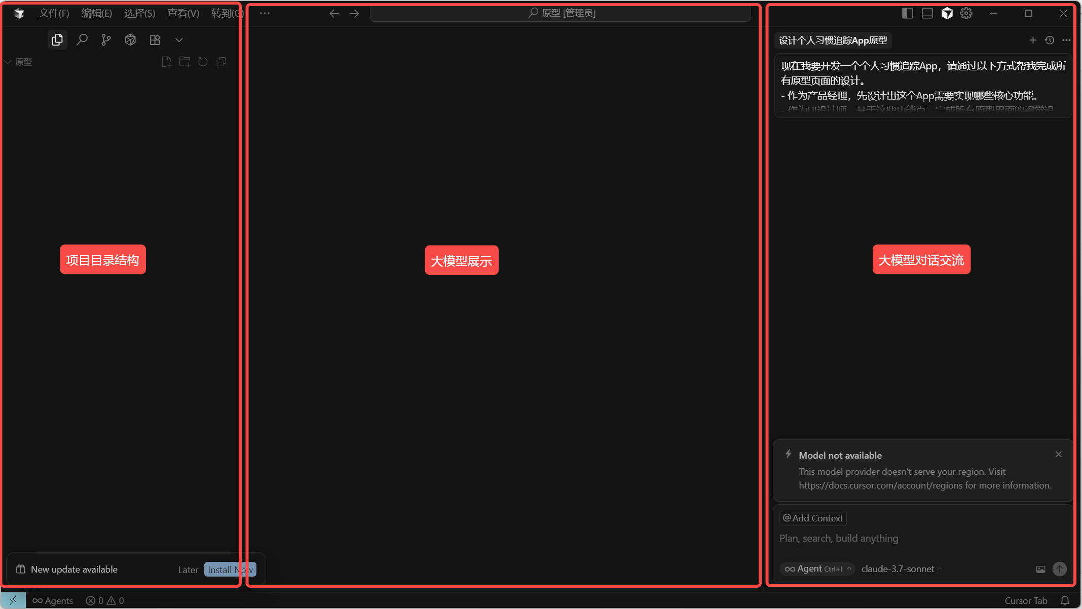This screenshot has width=1082, height=609.
Task: Open the Source Control branch icon
Action: coord(106,39)
